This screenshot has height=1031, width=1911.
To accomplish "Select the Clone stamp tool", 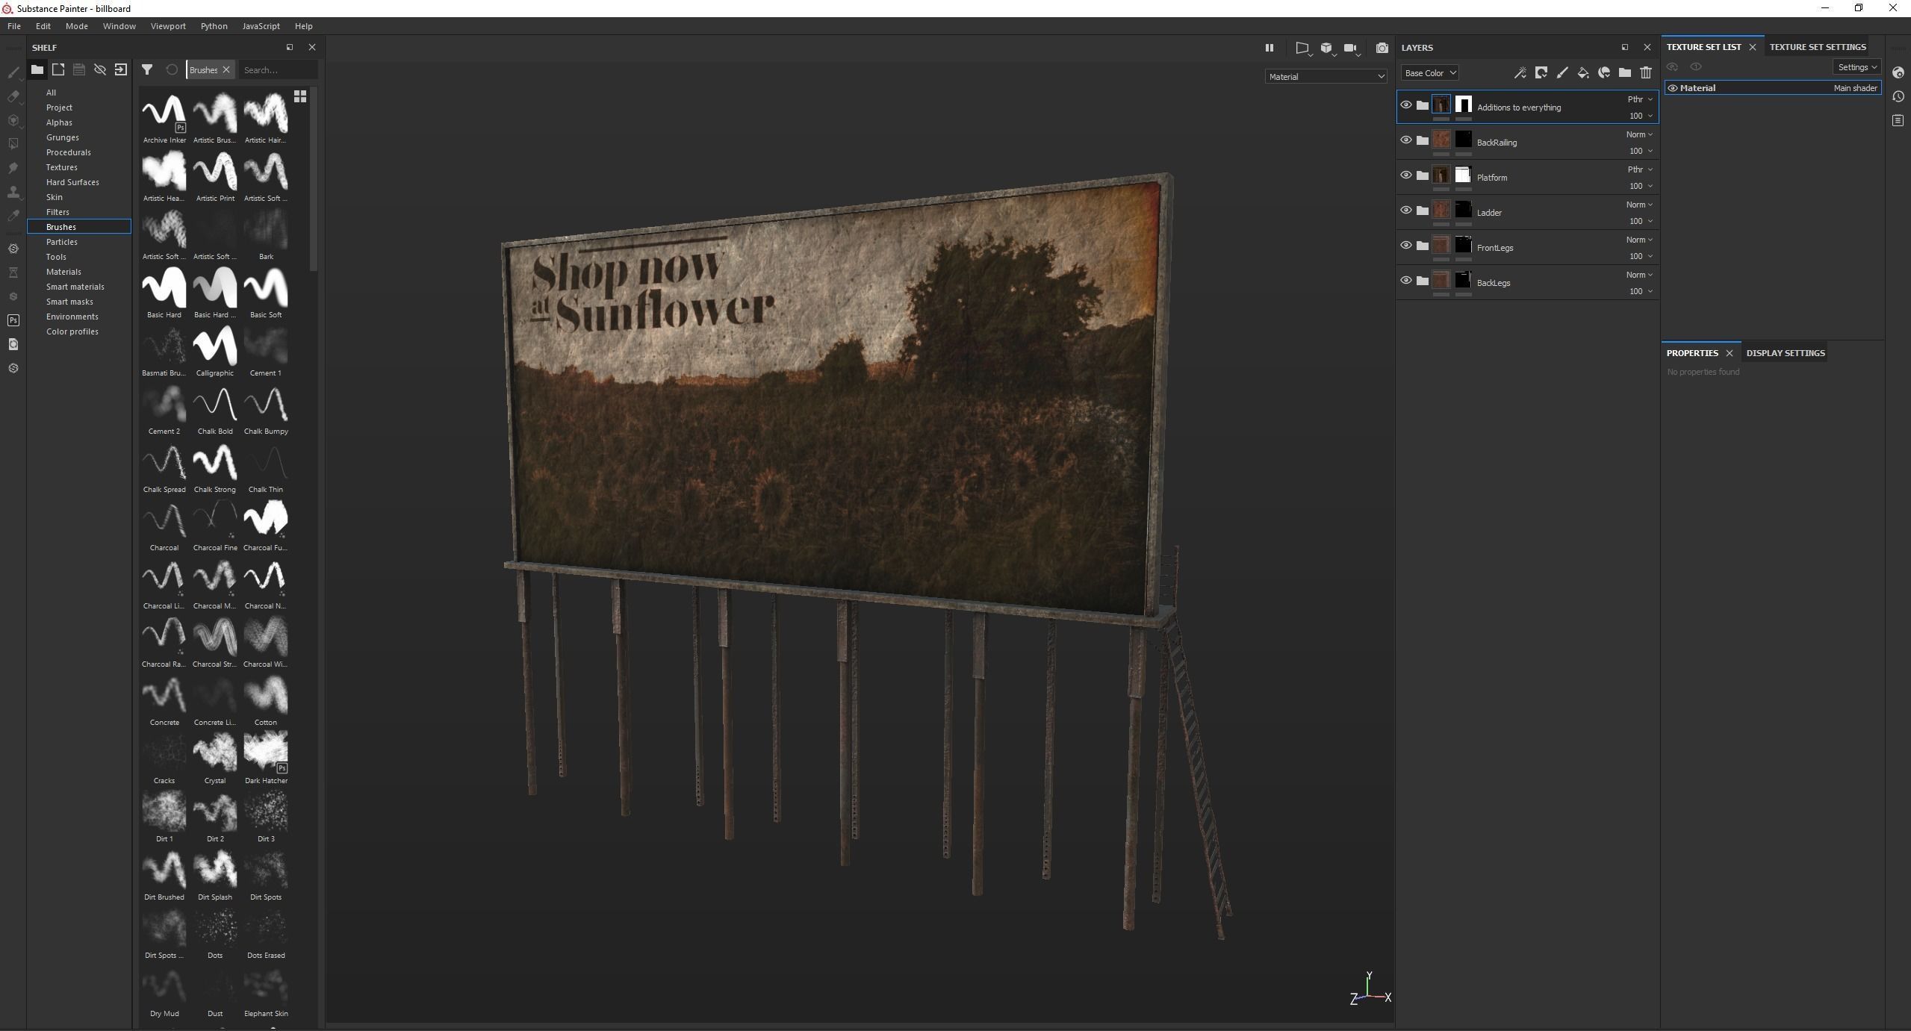I will coord(13,192).
